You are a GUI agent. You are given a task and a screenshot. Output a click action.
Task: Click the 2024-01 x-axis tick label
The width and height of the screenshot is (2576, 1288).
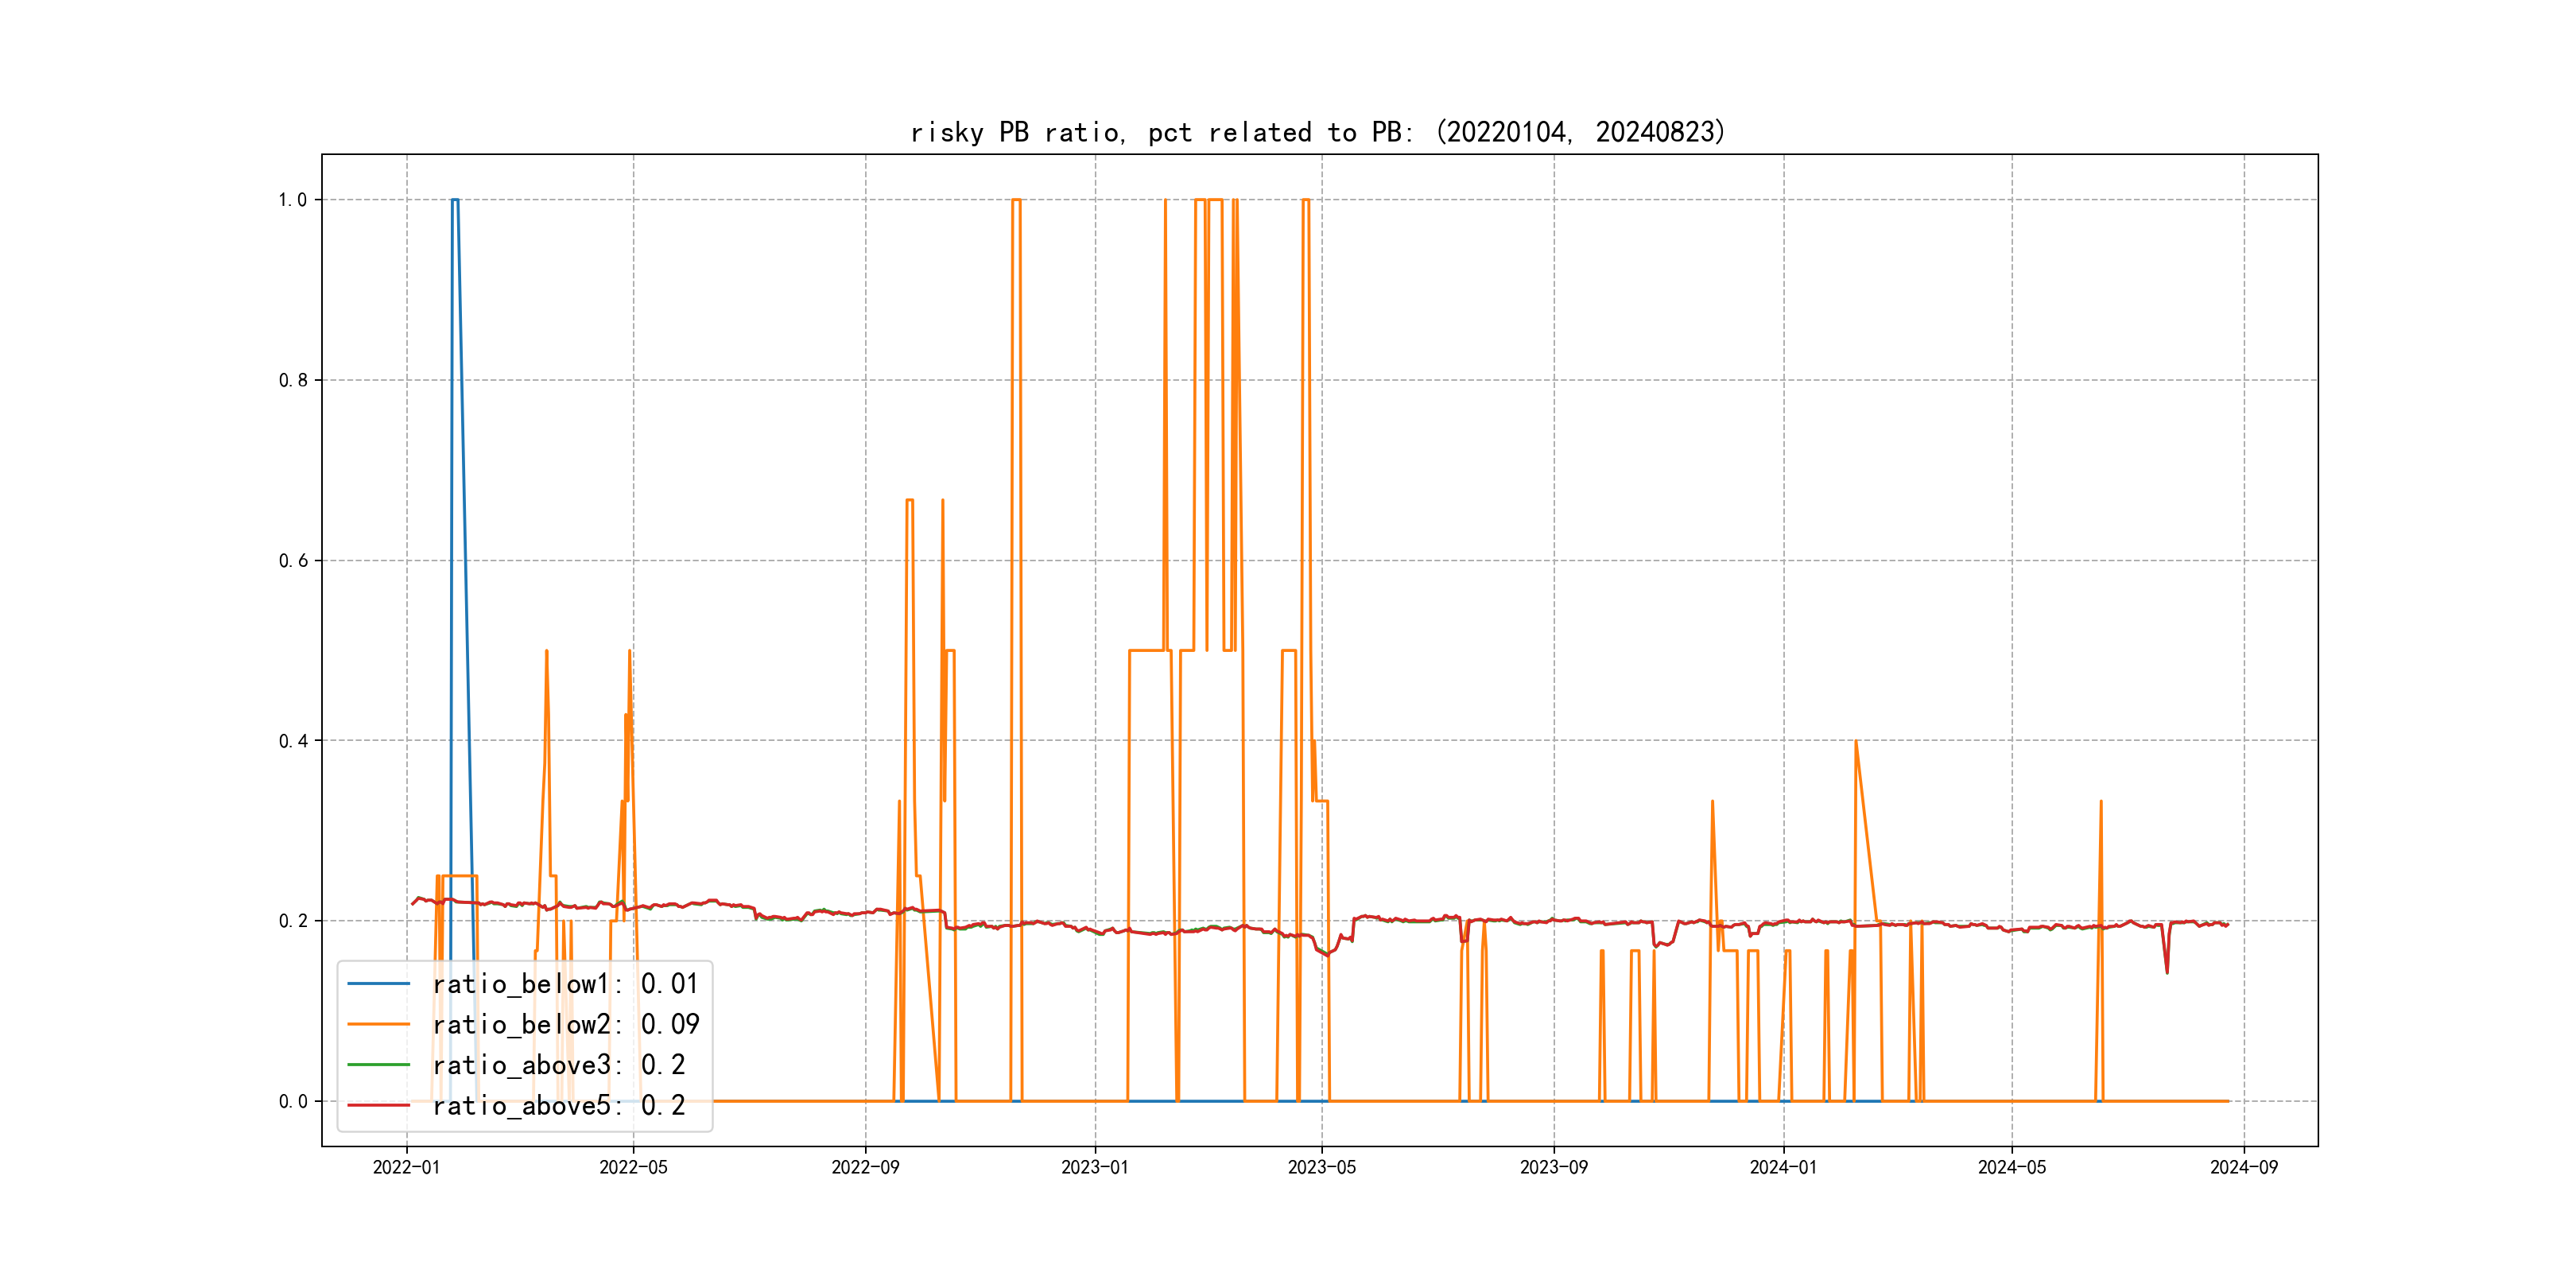point(1783,1167)
